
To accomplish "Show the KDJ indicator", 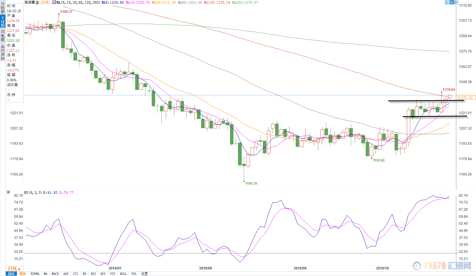I will [x=93, y=274].
